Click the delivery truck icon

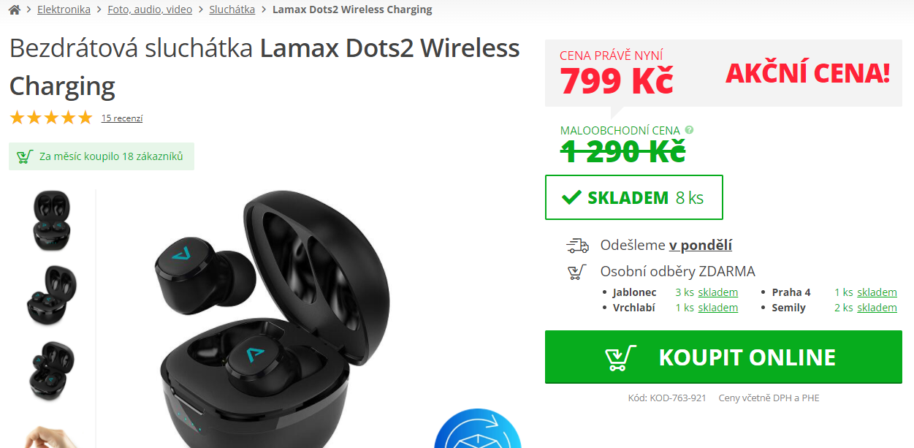[577, 246]
